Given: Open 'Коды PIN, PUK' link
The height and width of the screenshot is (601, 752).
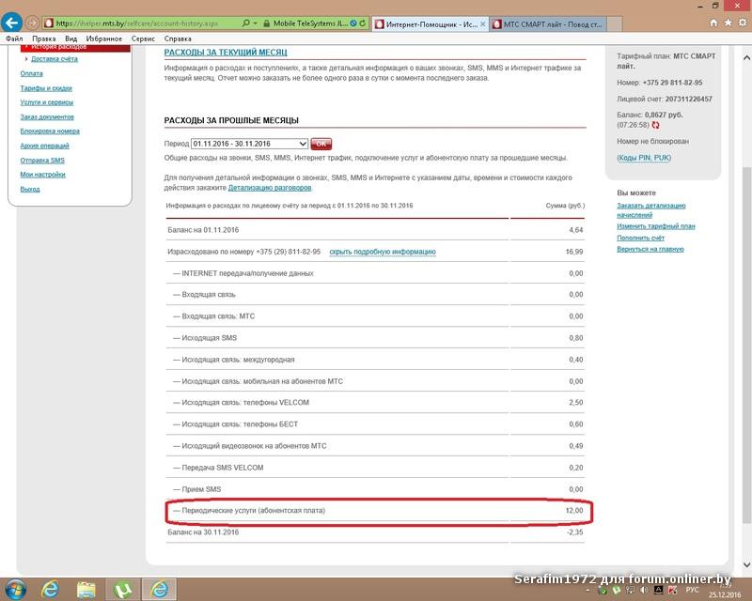Looking at the screenshot, I should tap(645, 158).
